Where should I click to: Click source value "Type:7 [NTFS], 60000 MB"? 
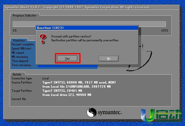[79, 82]
